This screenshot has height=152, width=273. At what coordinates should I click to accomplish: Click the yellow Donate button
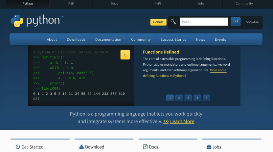coord(158,22)
